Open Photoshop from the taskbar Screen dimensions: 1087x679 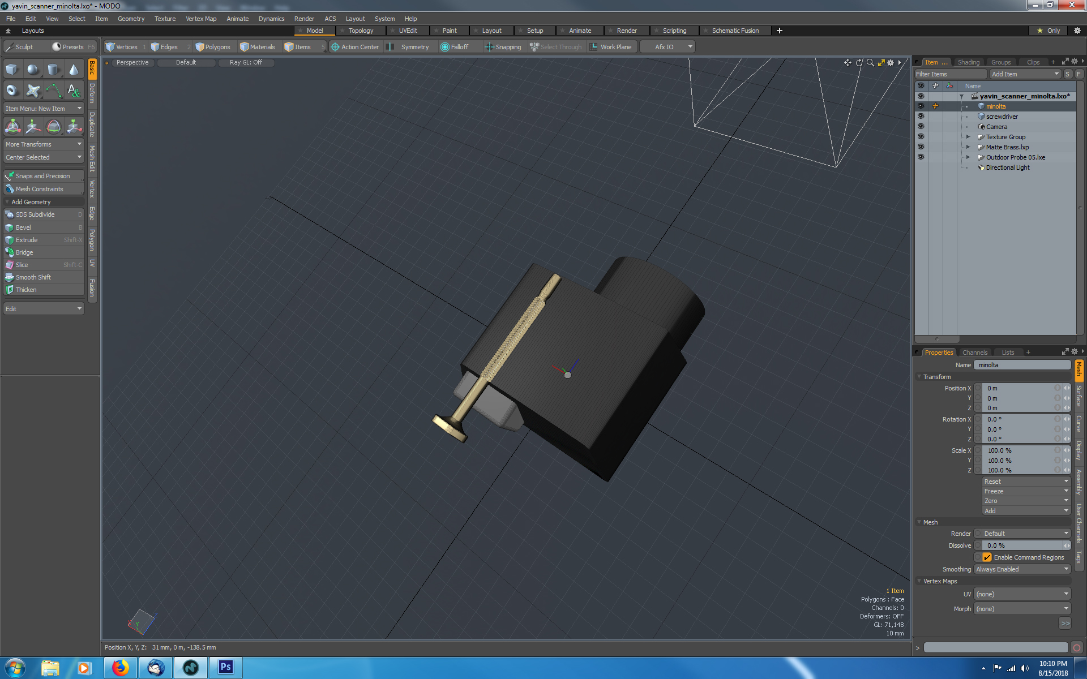pyautogui.click(x=225, y=668)
